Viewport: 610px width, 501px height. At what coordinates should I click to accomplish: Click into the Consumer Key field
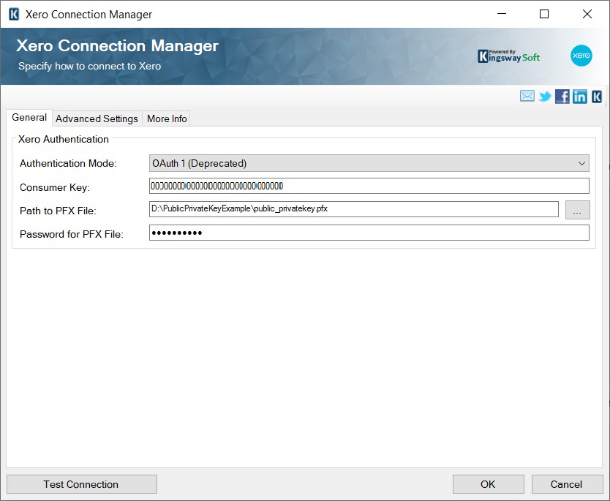click(369, 186)
